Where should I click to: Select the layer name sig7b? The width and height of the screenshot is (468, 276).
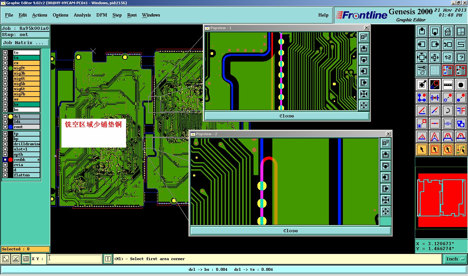(x=26, y=94)
